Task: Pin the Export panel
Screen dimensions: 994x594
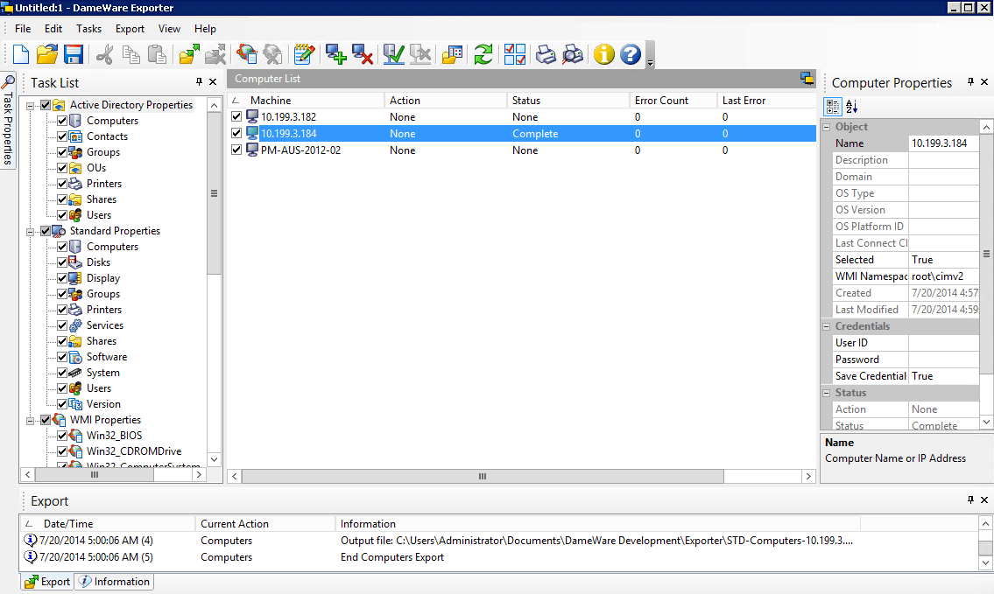Action: click(970, 500)
